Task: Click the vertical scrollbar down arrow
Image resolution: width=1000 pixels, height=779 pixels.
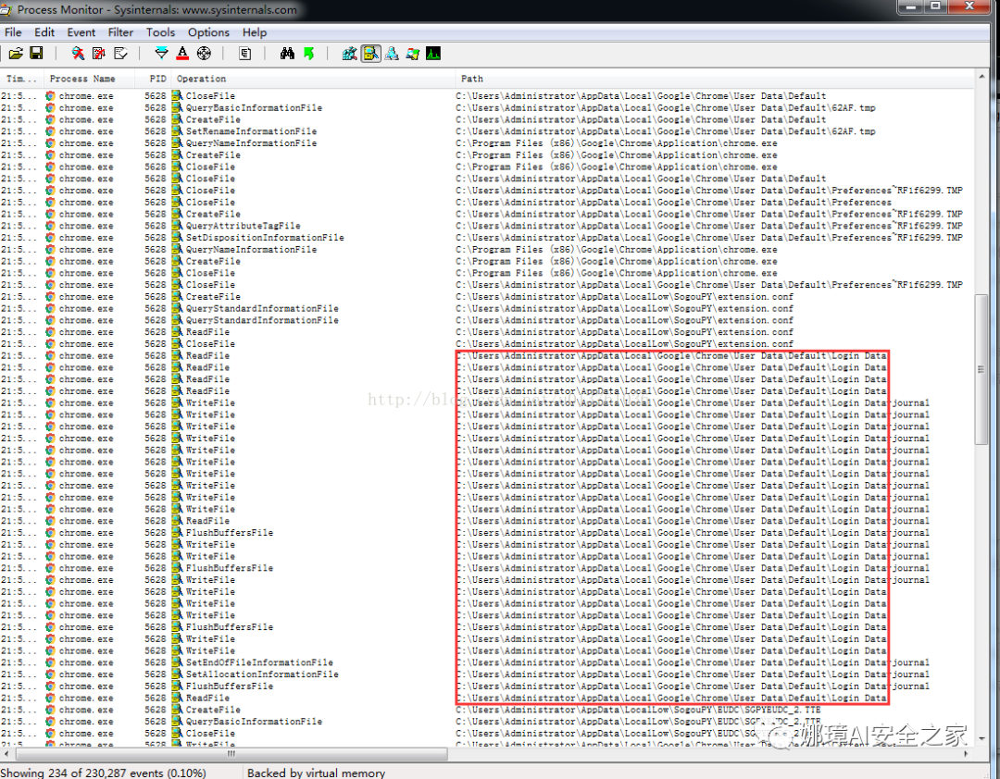Action: [x=981, y=738]
